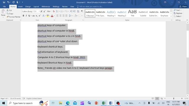Cut the selected text
Screen dimensions: 189x106
[9, 10]
